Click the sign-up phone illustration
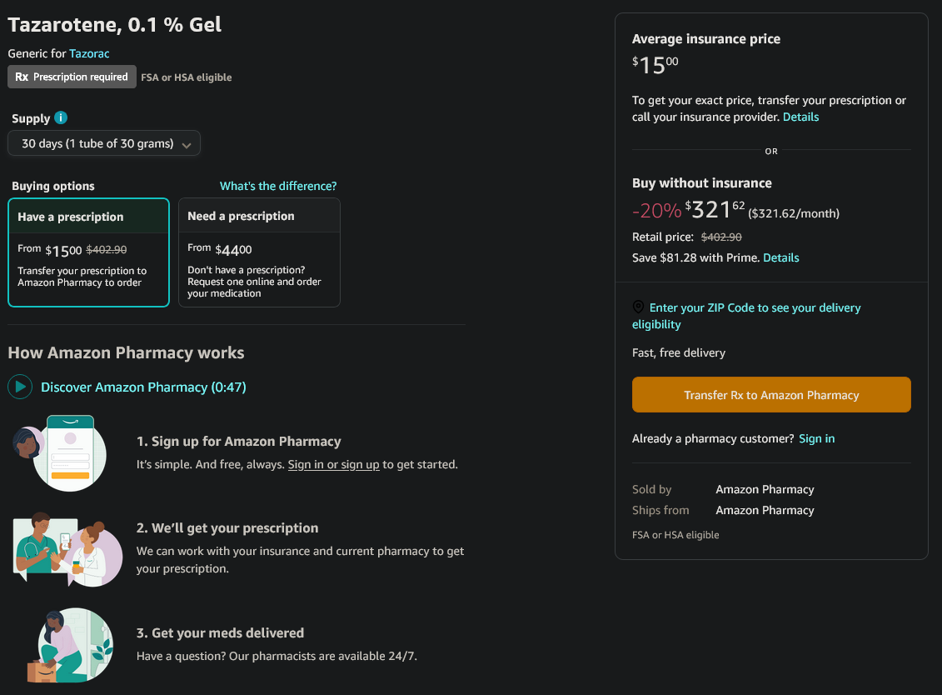The width and height of the screenshot is (942, 695). (62, 452)
